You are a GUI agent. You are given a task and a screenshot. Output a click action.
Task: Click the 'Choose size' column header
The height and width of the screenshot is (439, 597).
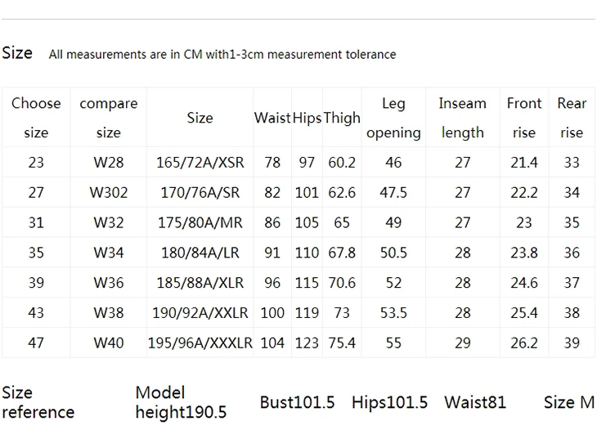tap(36, 118)
